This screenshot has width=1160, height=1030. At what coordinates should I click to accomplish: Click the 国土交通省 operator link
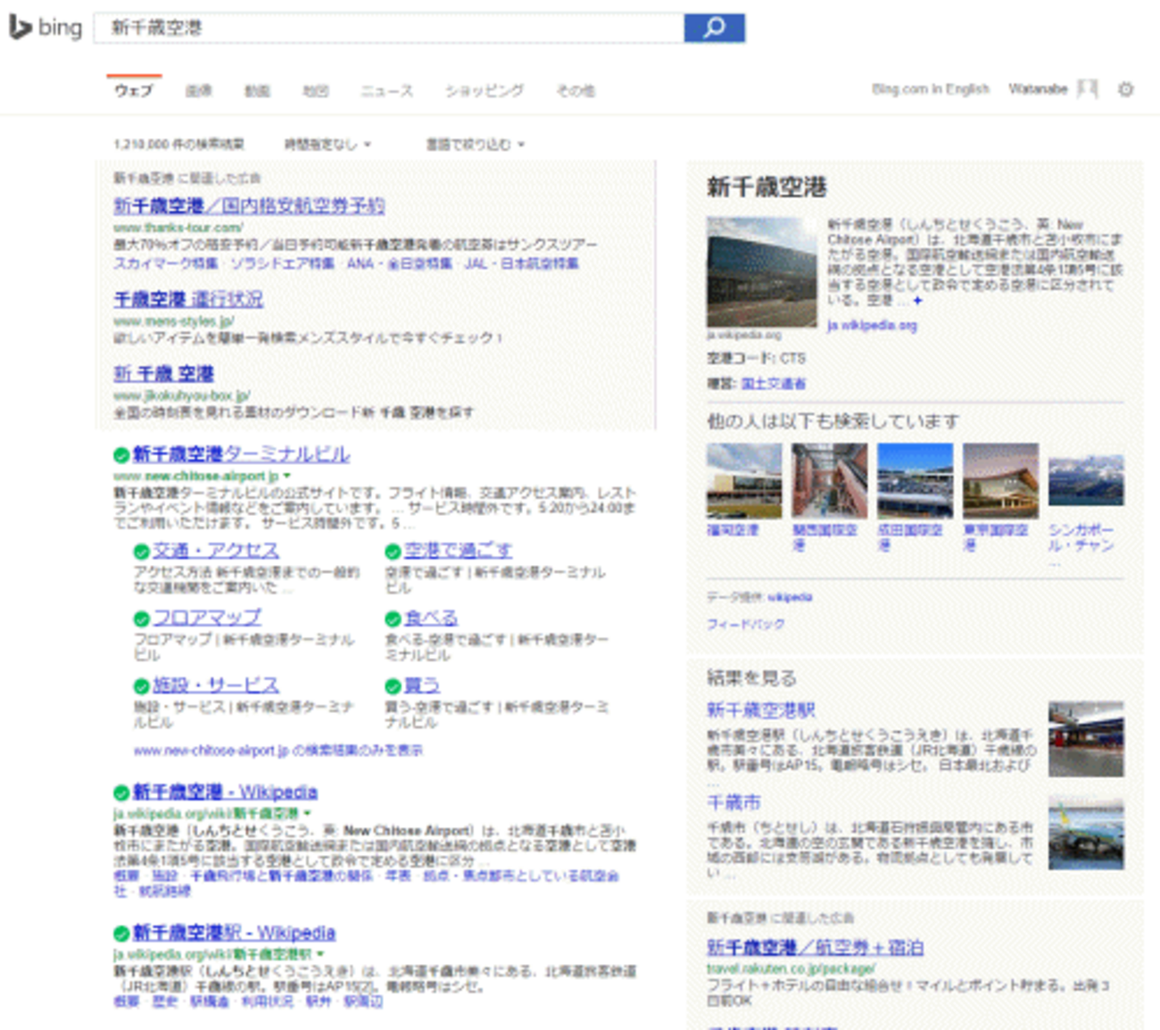pyautogui.click(x=773, y=384)
